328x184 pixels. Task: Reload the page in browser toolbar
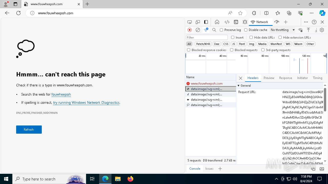point(18,13)
